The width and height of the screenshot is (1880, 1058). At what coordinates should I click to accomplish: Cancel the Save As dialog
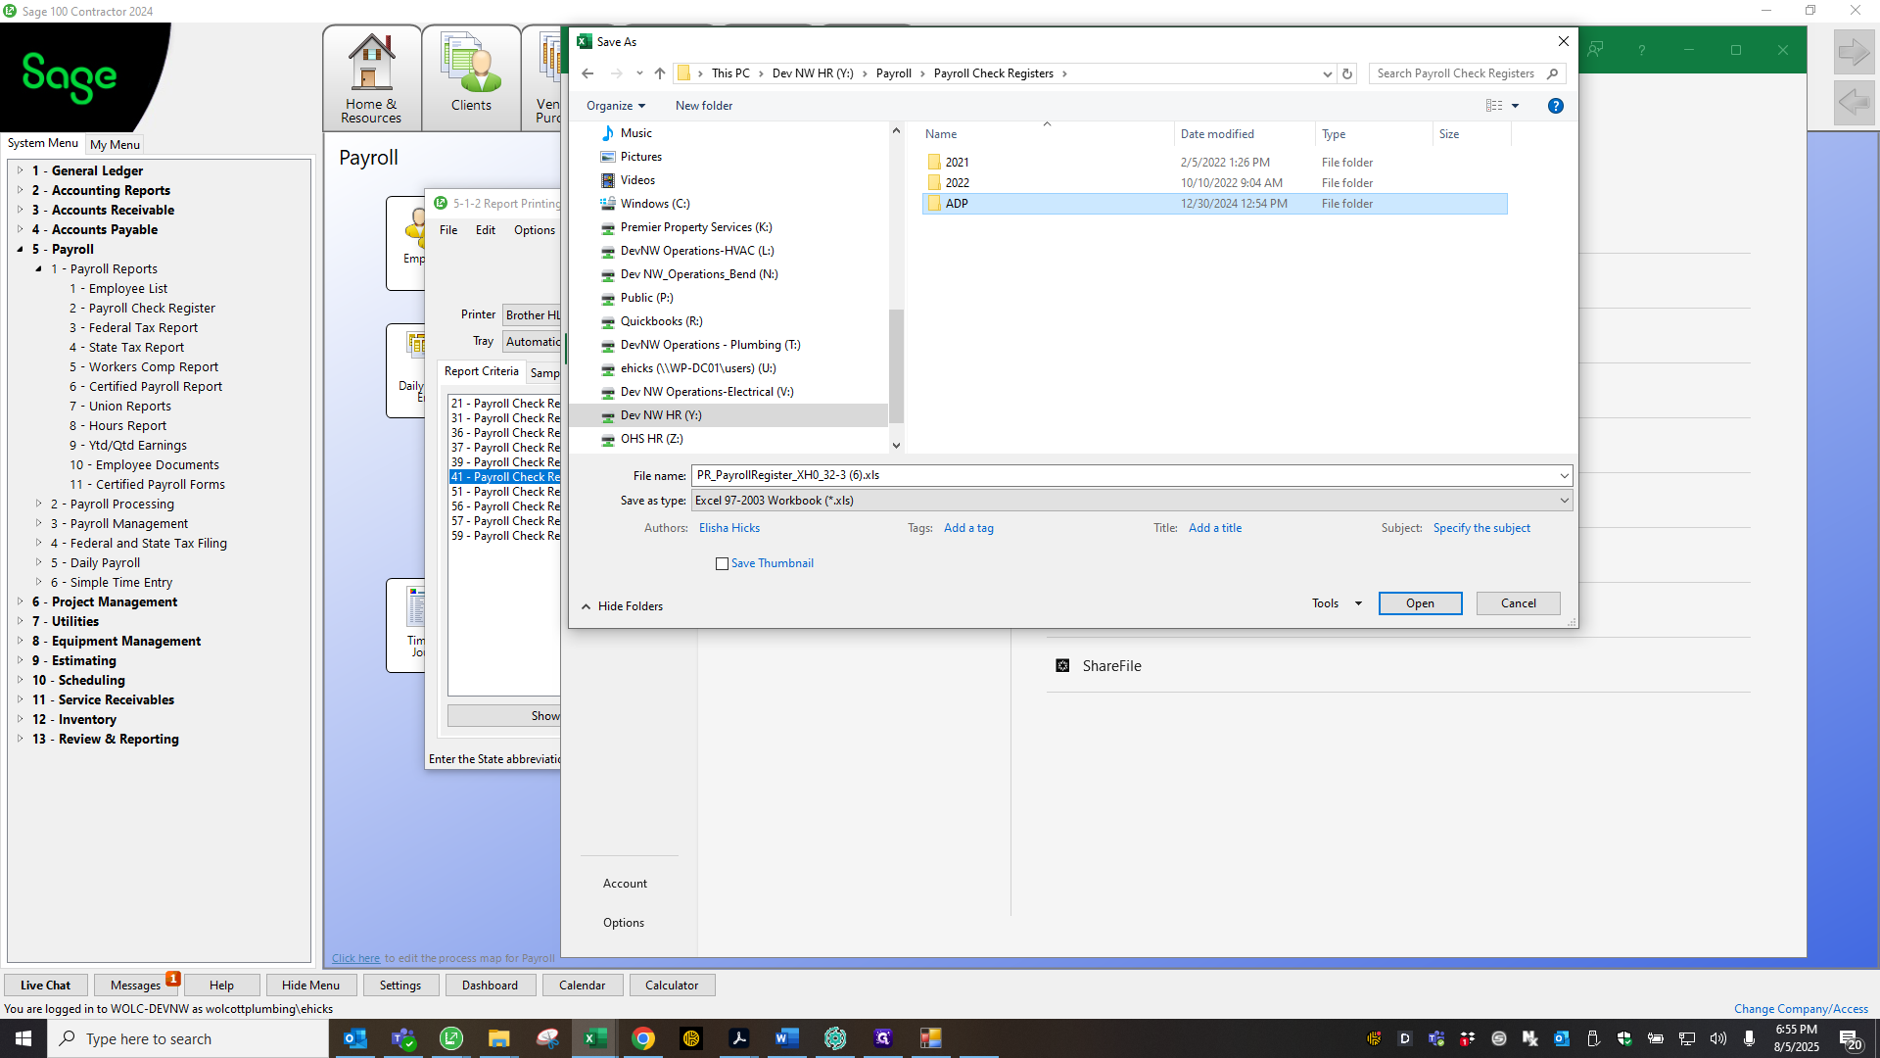[x=1518, y=603]
